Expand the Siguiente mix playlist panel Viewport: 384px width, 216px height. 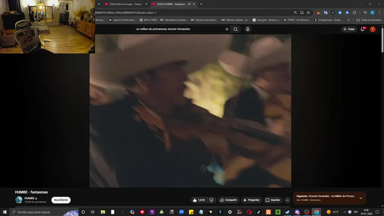coord(361,198)
